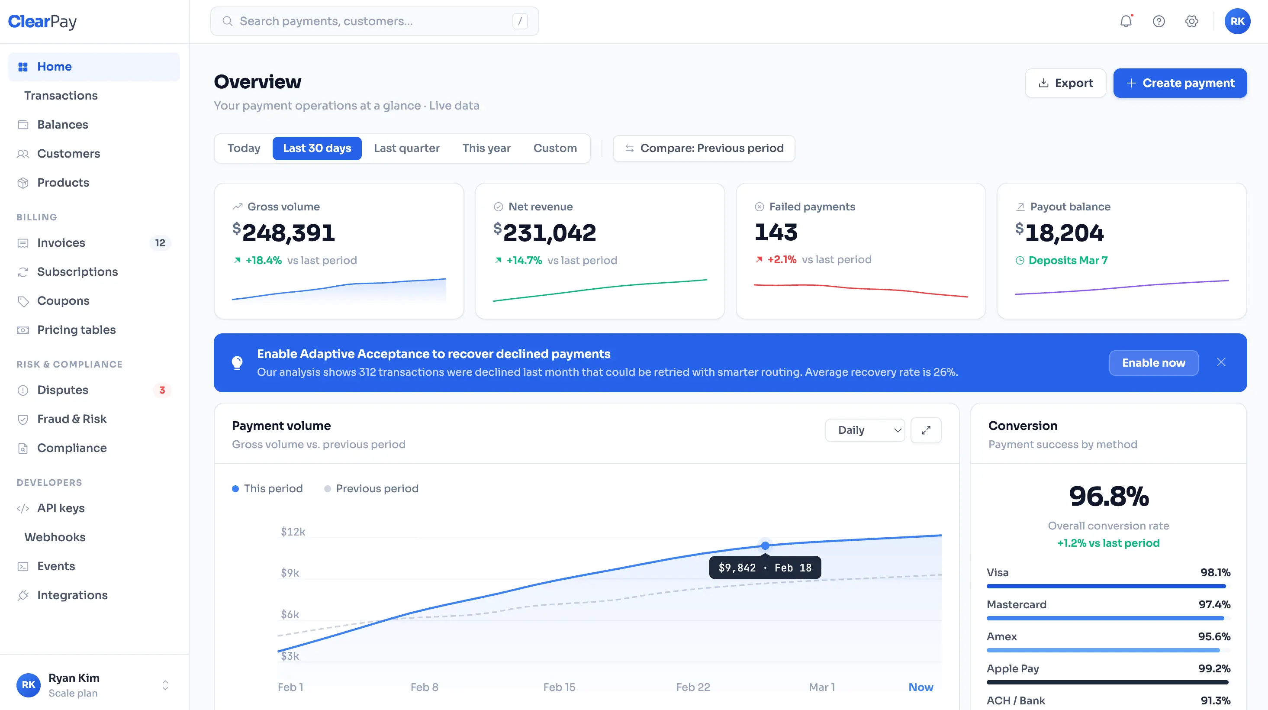Image resolution: width=1268 pixels, height=710 pixels.
Task: Dismiss the Adaptive Acceptance banner
Action: [1221, 362]
